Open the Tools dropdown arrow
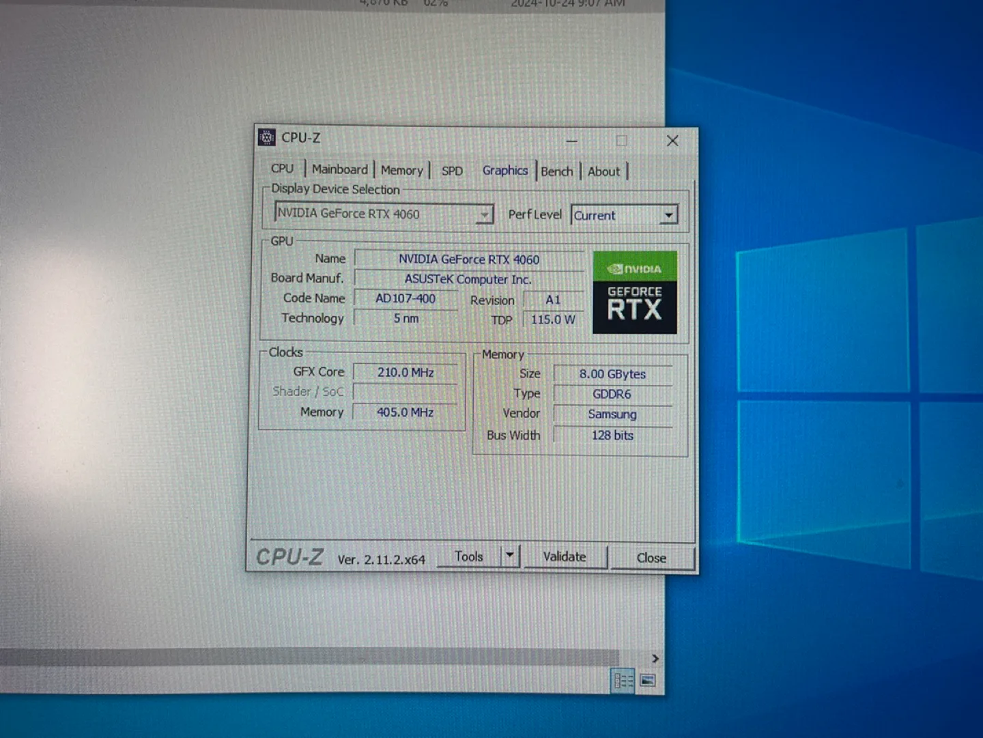 510,556
